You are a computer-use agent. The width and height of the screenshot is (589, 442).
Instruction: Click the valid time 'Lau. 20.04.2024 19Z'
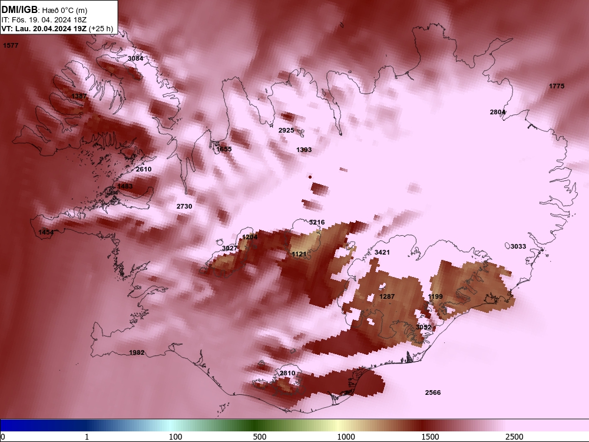tap(51, 28)
